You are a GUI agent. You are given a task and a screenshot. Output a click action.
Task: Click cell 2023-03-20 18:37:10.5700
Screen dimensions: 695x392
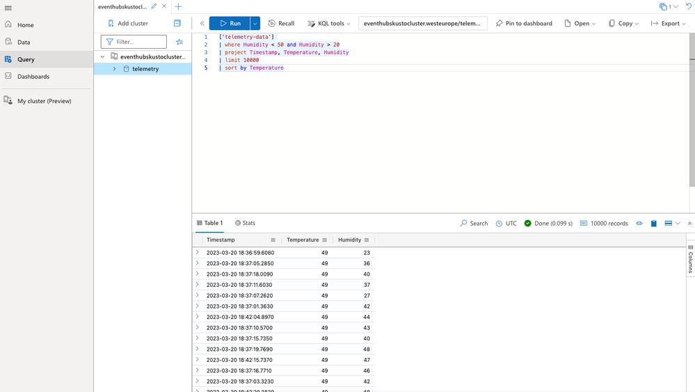239,328
